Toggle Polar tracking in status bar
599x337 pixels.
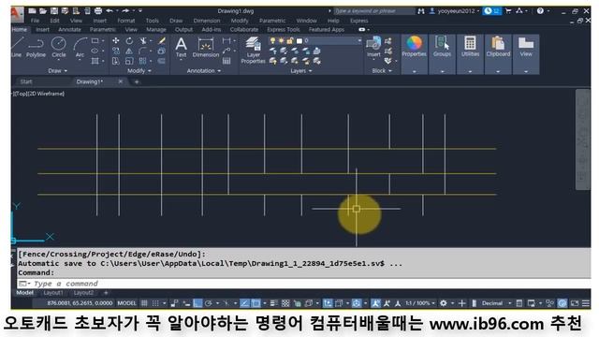[209, 303]
